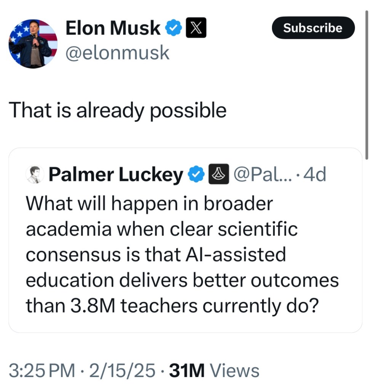
Task: Click the 3:25 PM post time
Action: click(42, 371)
